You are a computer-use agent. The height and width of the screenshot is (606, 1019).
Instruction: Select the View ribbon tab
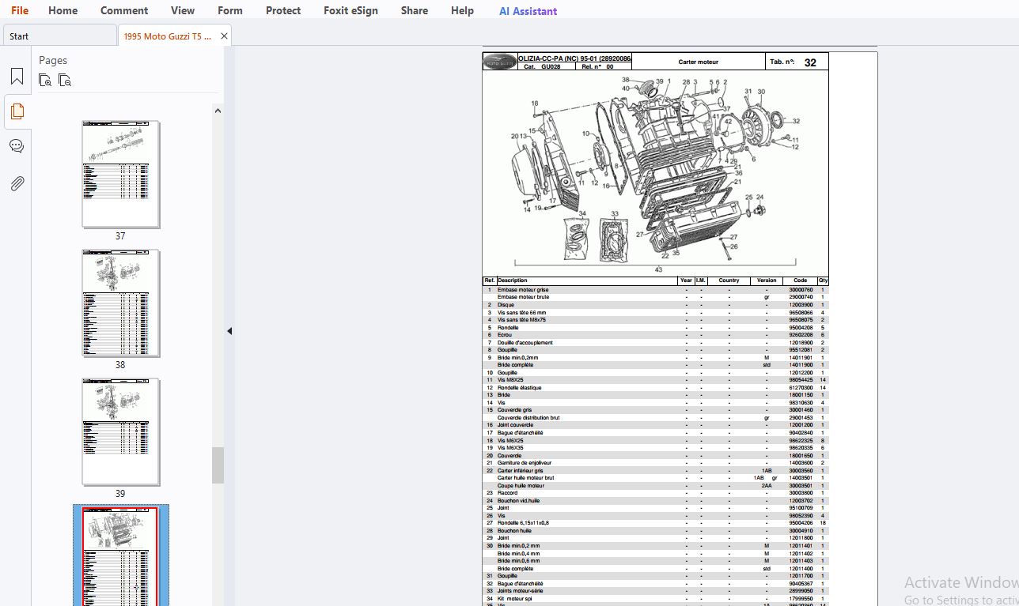point(183,10)
